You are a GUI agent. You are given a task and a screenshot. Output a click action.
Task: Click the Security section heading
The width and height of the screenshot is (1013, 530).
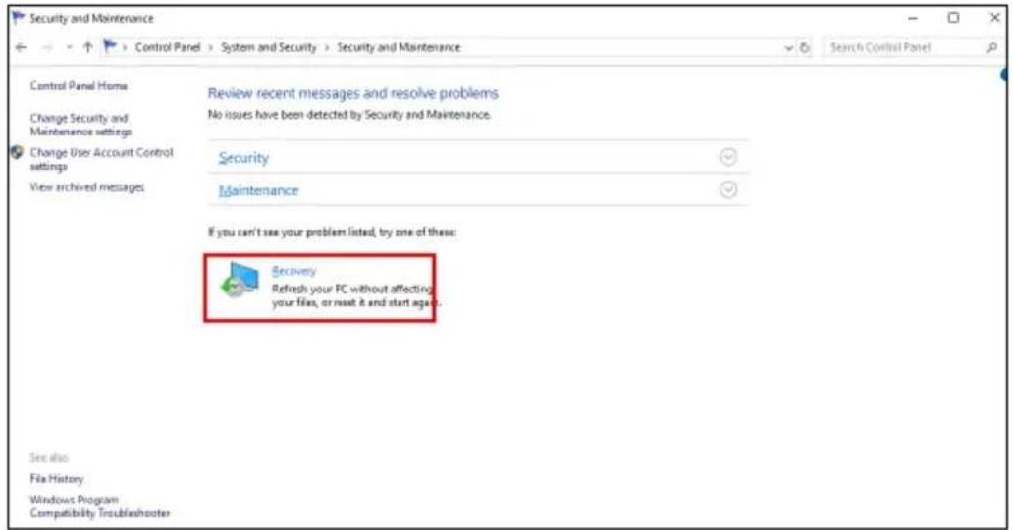tap(243, 158)
